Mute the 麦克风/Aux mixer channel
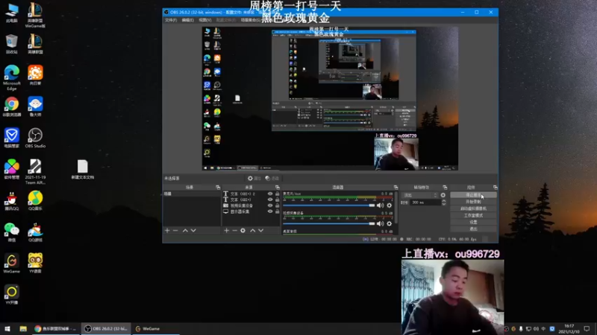The image size is (597, 335). [x=380, y=205]
